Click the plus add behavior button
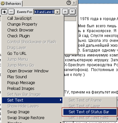Image resolution: width=118 pixels, height=123 pixels. click(x=4, y=12)
